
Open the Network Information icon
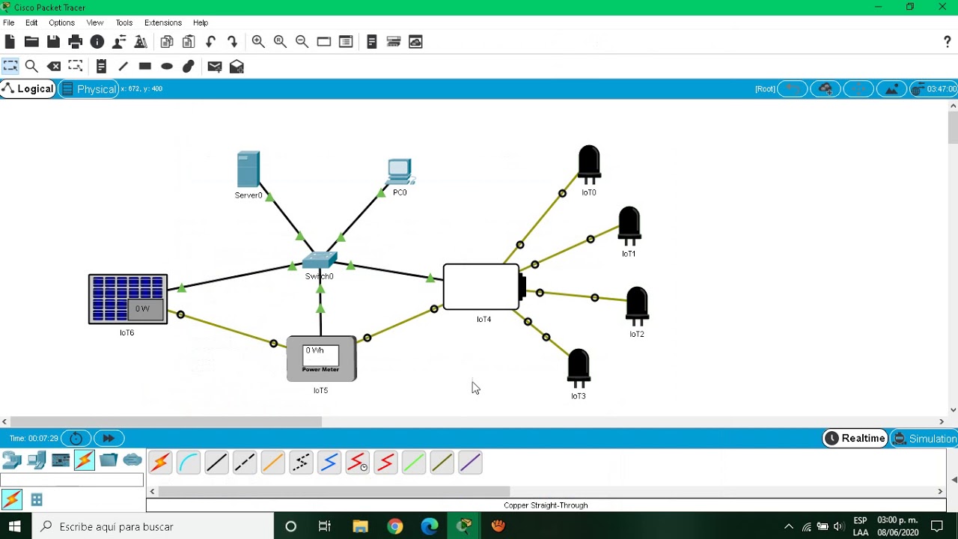pos(97,42)
